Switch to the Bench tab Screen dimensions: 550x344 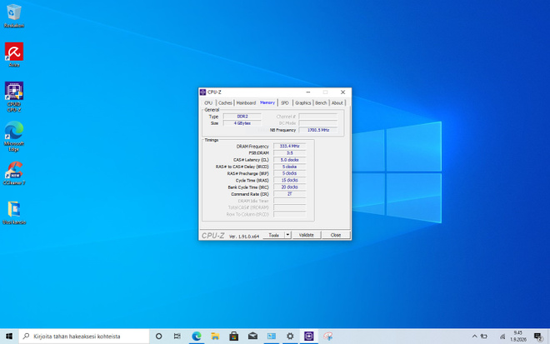coord(321,102)
